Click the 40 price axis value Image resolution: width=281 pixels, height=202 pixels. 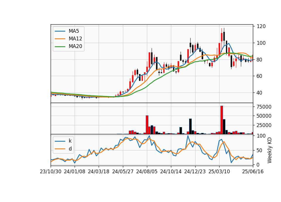(x=260, y=93)
